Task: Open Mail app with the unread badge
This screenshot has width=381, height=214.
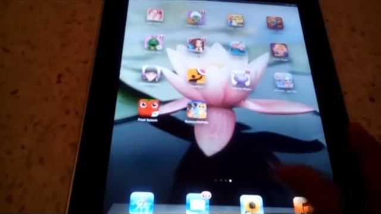Action: tap(197, 204)
